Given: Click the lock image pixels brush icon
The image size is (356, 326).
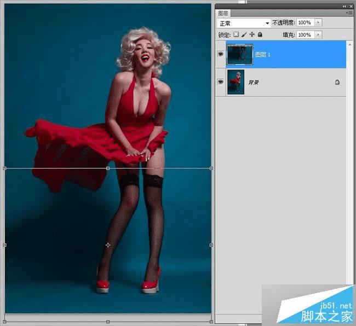Looking at the screenshot, I should pyautogui.click(x=244, y=34).
